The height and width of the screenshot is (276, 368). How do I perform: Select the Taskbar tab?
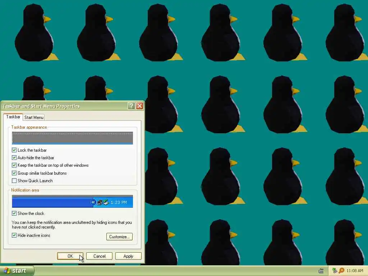[x=13, y=117]
